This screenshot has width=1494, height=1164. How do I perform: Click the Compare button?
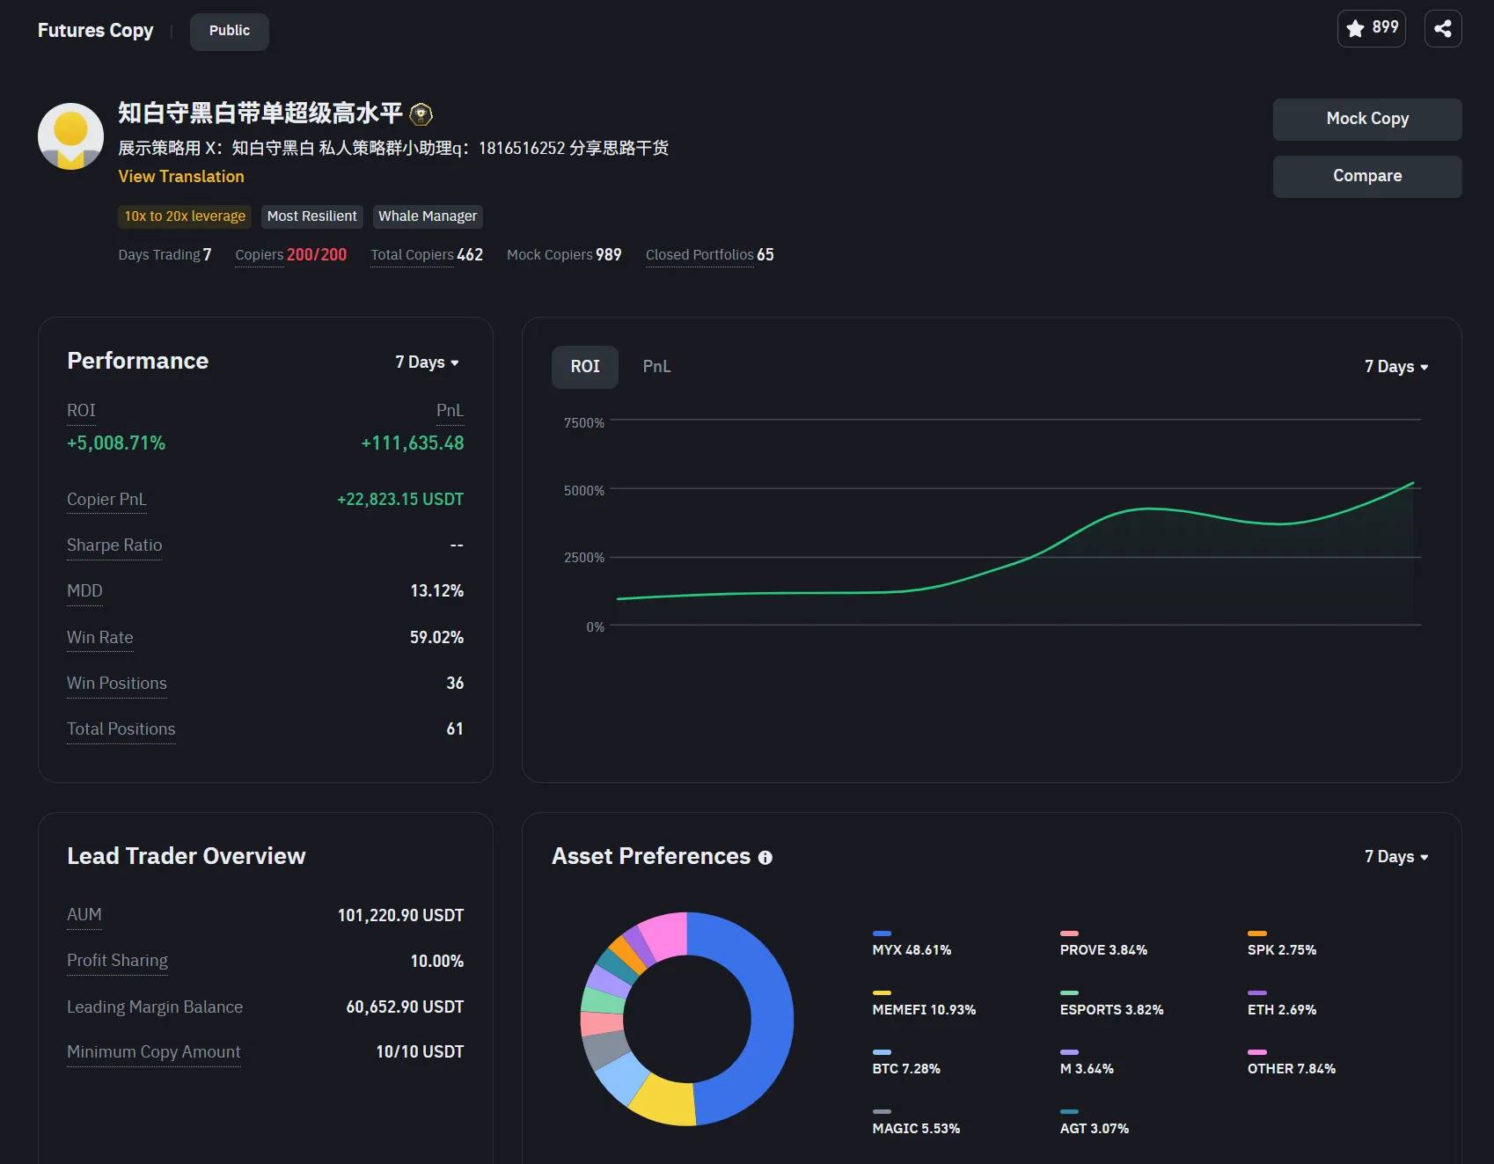[x=1366, y=176]
